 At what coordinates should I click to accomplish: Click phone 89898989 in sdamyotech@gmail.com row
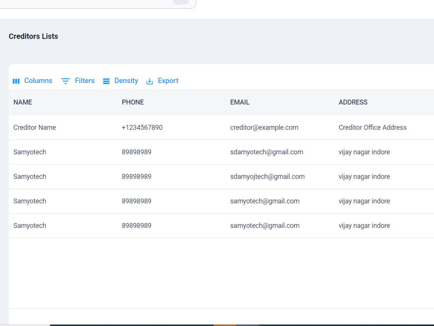136,152
